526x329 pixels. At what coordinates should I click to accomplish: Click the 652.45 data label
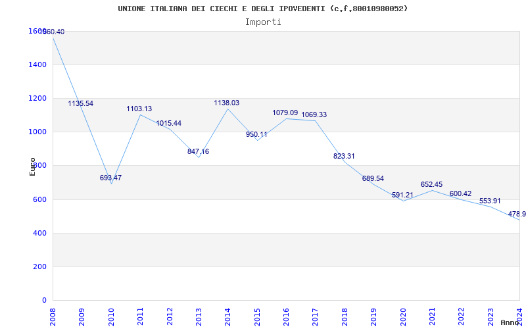[x=431, y=184]
